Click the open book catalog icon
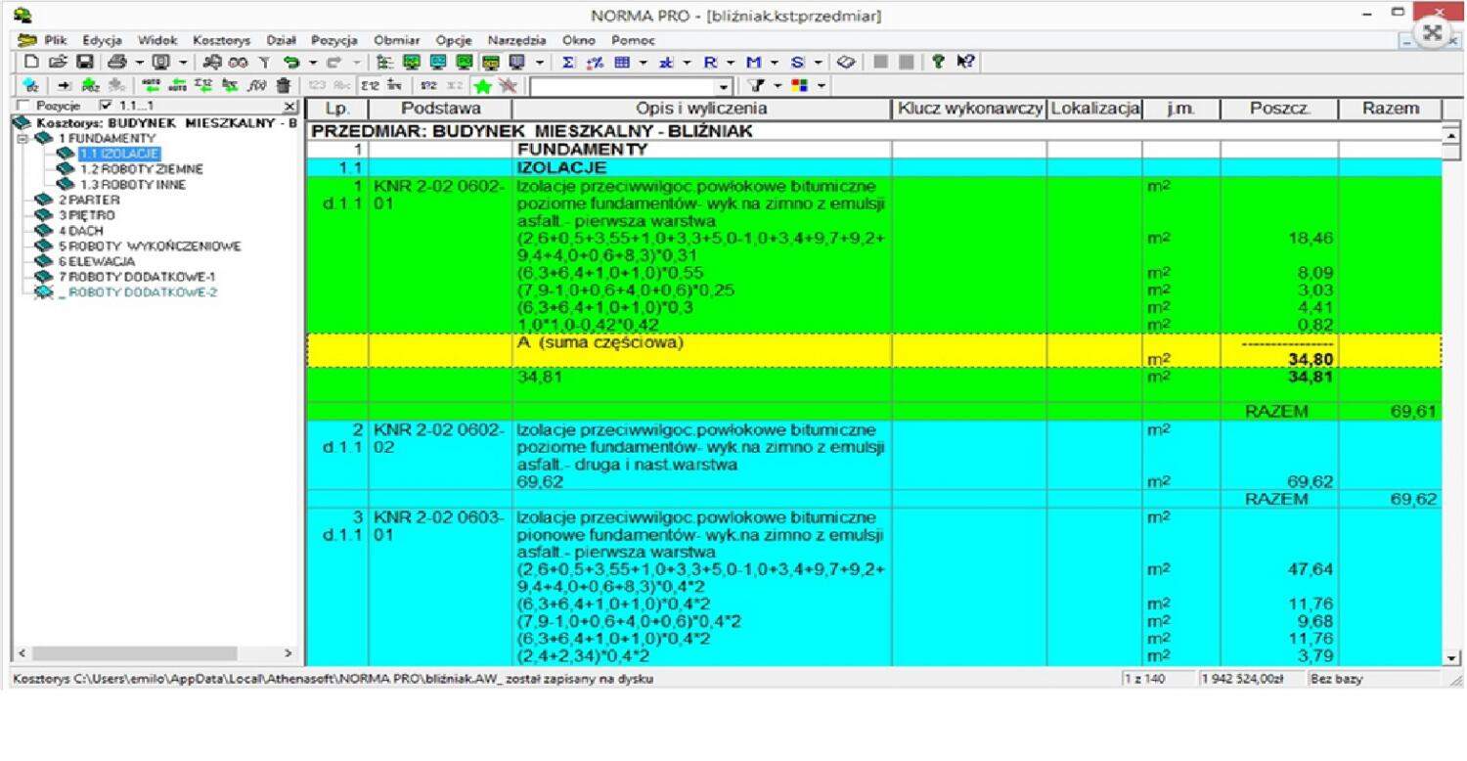Viewport: 1467px width, 761px height. point(846,62)
